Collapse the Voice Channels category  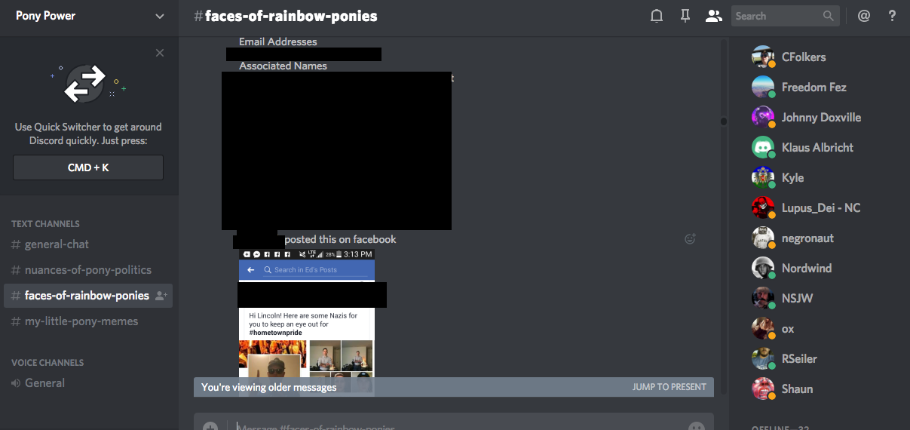[x=47, y=363]
